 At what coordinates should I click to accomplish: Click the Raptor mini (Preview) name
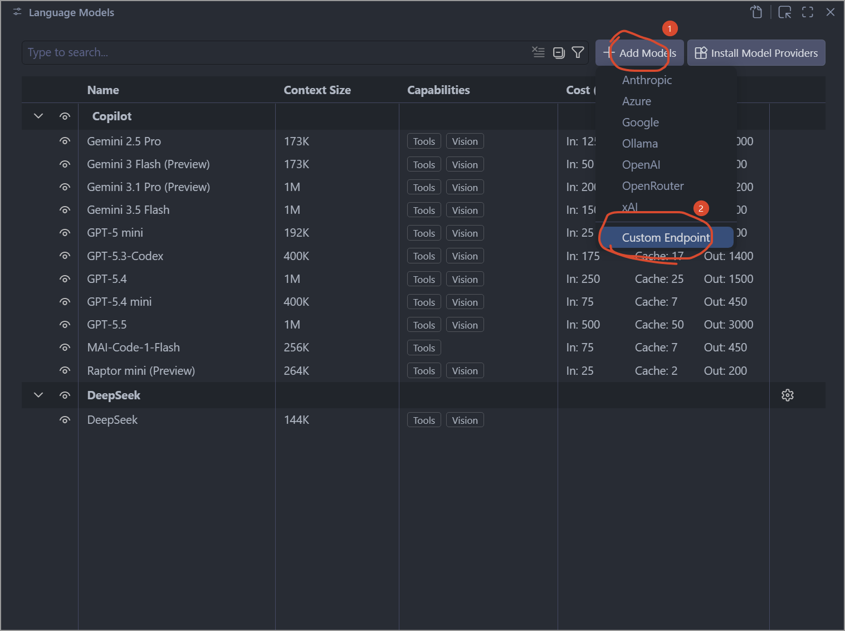pos(141,371)
